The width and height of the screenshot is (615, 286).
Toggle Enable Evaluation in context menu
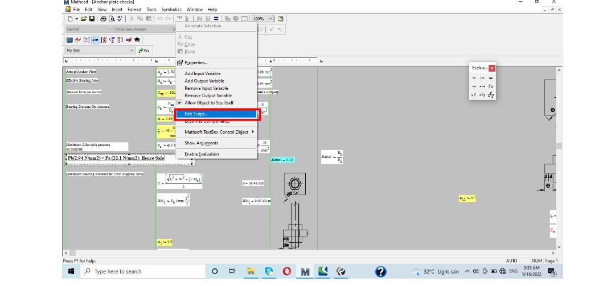click(202, 154)
